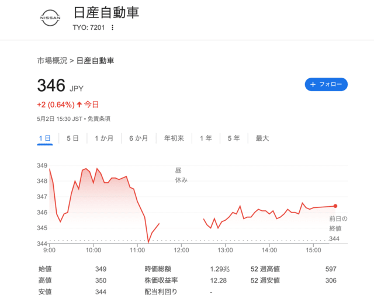Click the 52 週安値 value 306
This screenshot has height=299, width=374.
pos(331,280)
